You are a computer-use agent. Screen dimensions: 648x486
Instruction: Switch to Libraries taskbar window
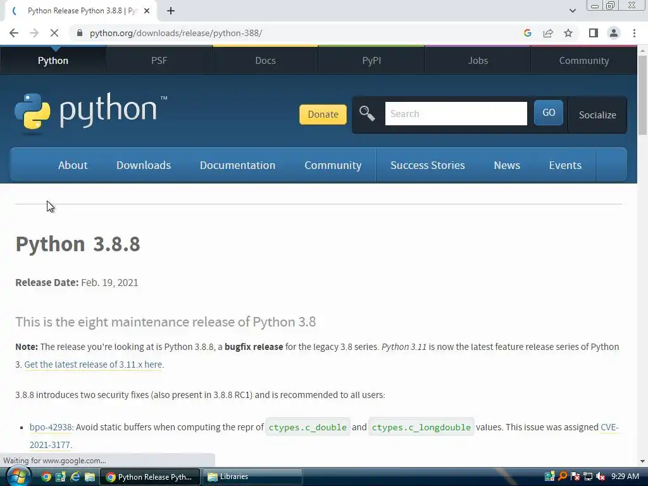click(252, 477)
